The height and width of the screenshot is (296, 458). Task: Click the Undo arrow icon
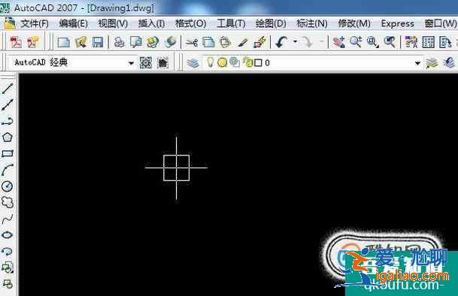pos(281,43)
